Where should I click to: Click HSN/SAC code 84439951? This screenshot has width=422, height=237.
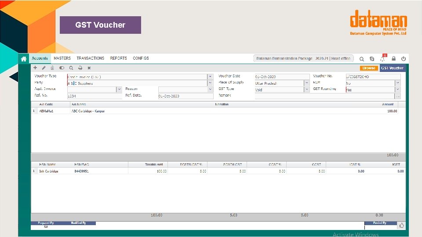click(x=82, y=171)
